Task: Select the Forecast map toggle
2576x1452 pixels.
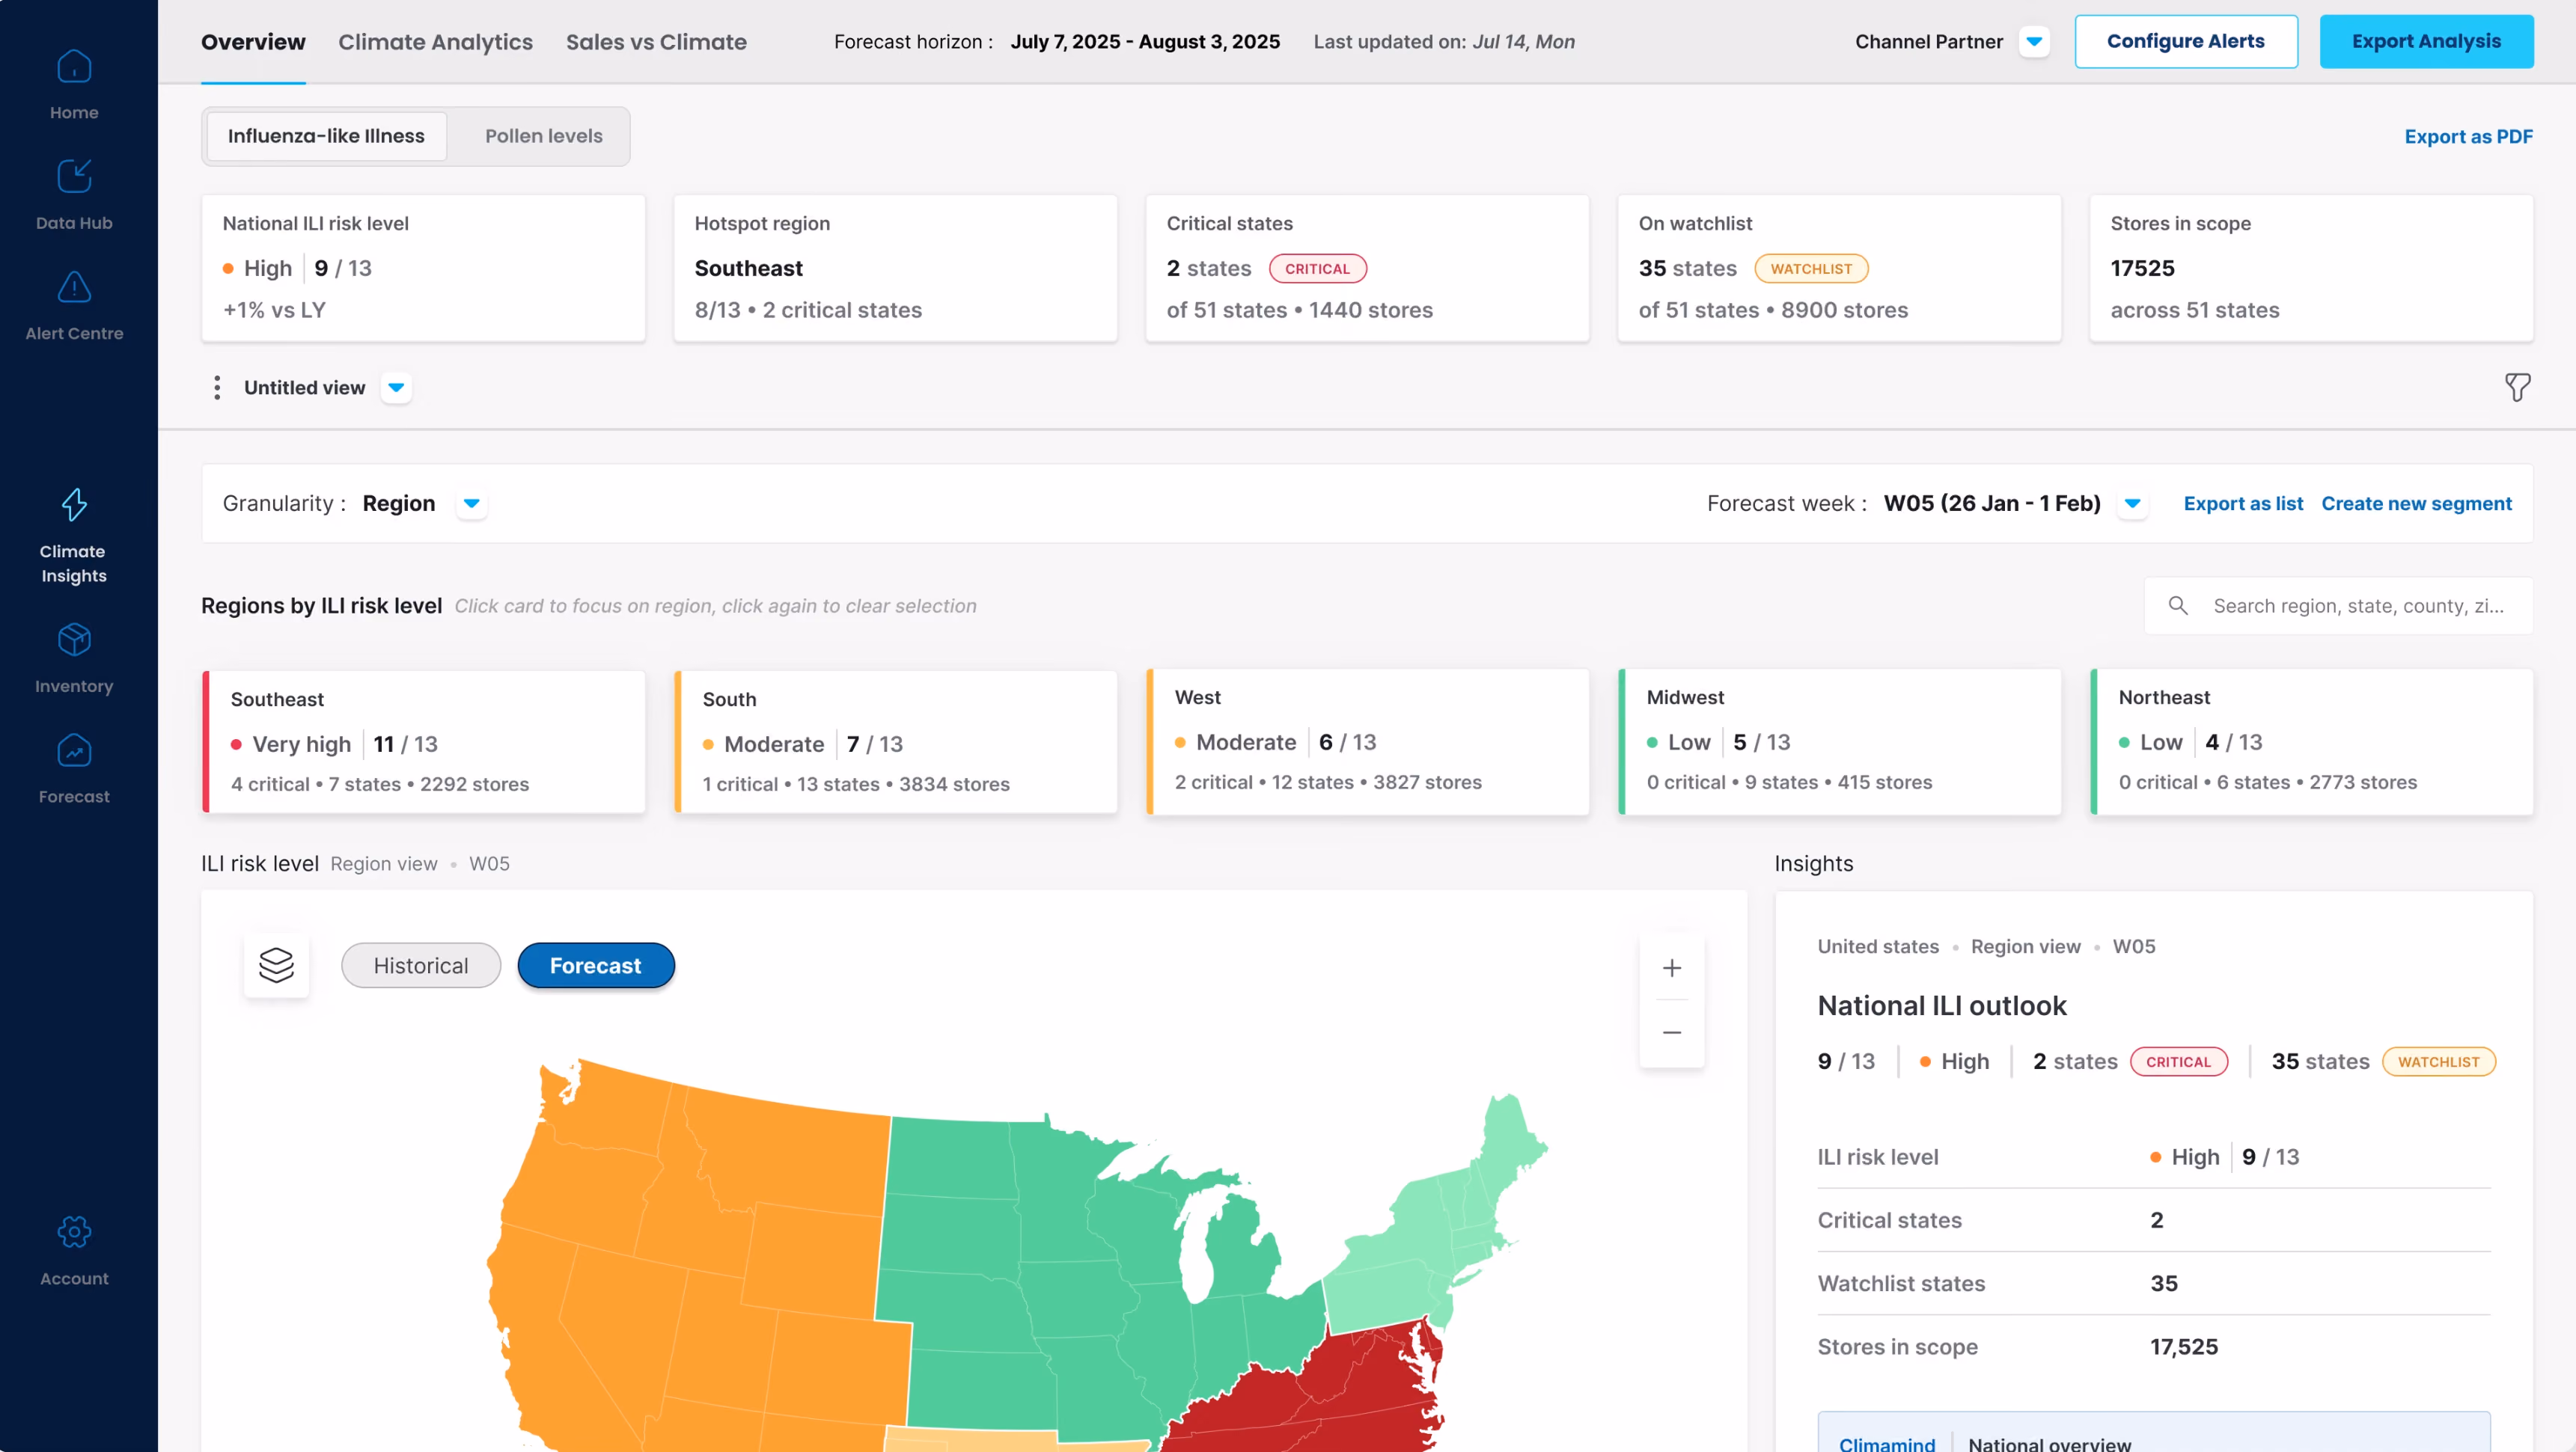Action: [595, 965]
